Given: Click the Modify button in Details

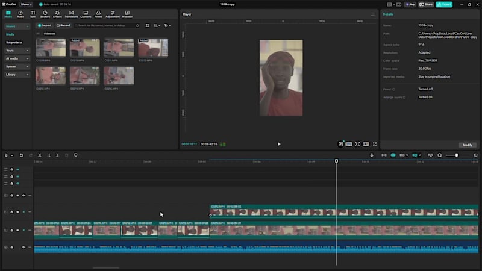Looking at the screenshot, I should point(468,145).
